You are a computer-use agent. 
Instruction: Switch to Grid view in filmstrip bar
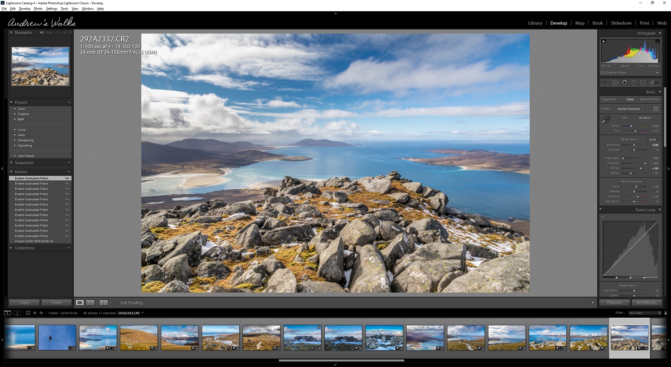coord(28,313)
